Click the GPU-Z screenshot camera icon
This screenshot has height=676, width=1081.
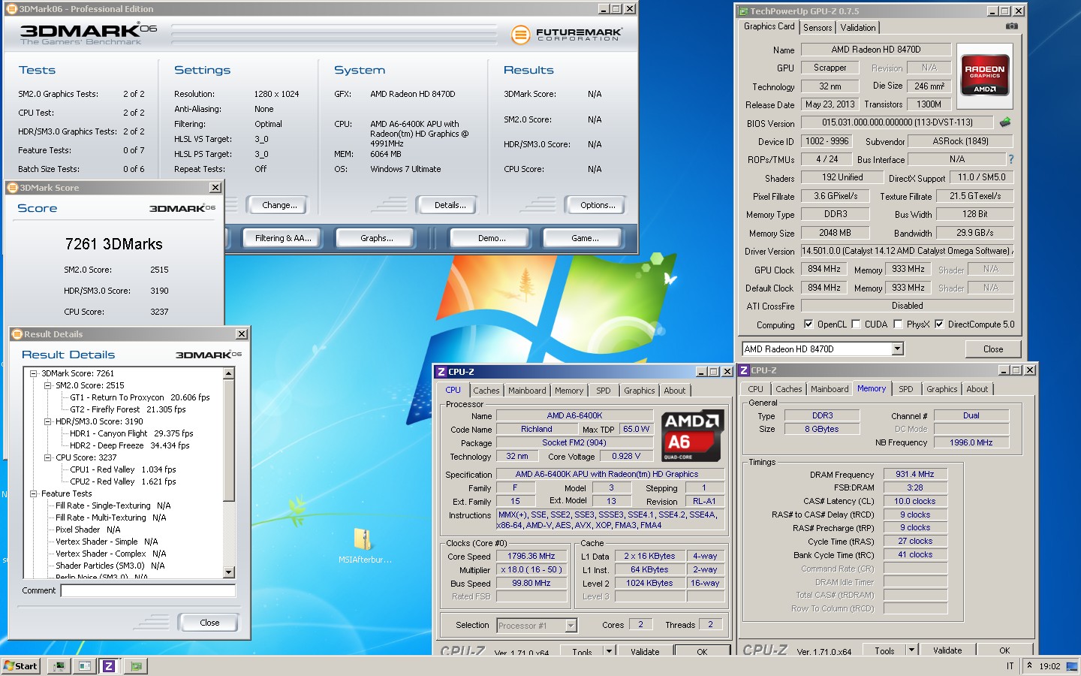click(x=1012, y=26)
